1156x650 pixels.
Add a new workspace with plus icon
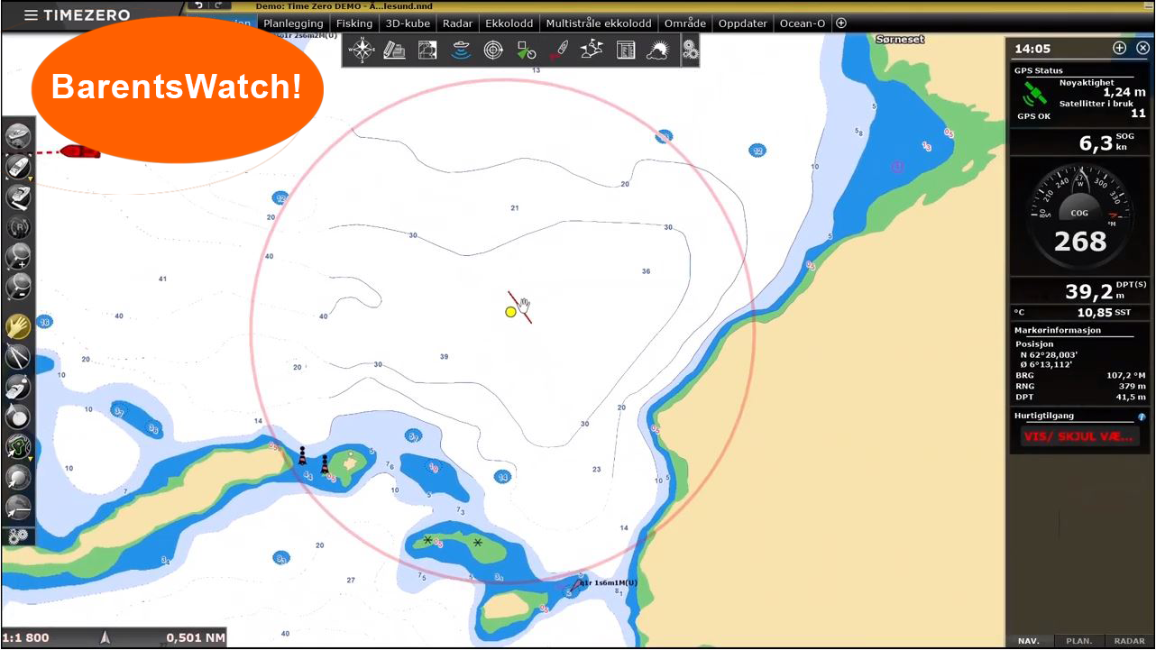(x=841, y=23)
